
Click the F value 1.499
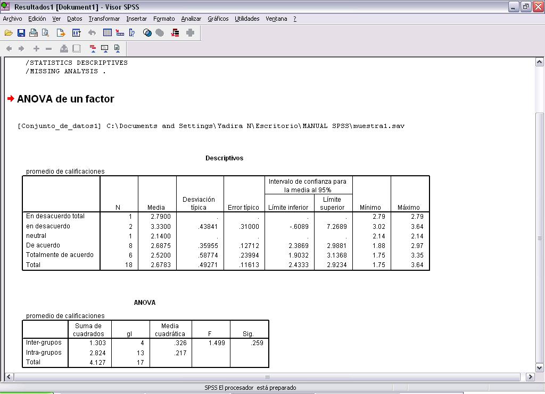(x=217, y=343)
